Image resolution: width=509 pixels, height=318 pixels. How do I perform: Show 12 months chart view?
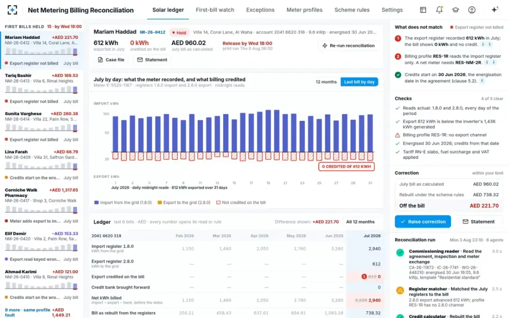point(326,82)
